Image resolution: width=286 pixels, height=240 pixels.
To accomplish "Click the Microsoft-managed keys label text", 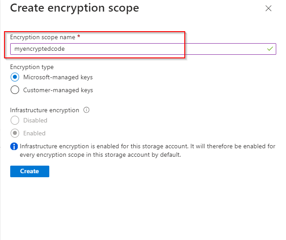I will (58, 77).
